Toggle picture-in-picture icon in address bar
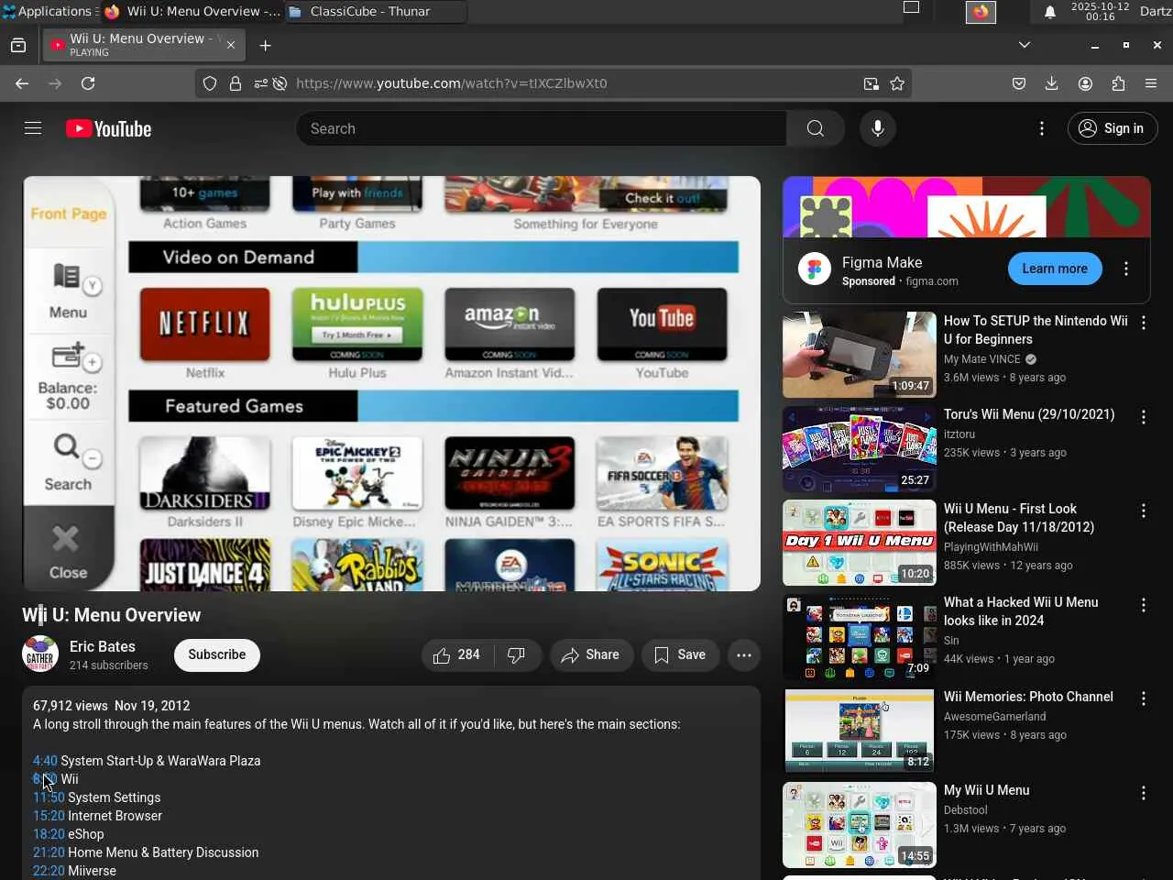 coord(871,83)
